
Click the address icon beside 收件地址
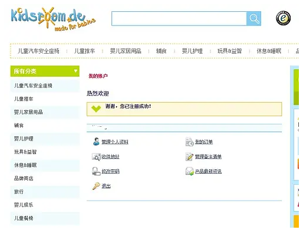pyautogui.click(x=96, y=157)
